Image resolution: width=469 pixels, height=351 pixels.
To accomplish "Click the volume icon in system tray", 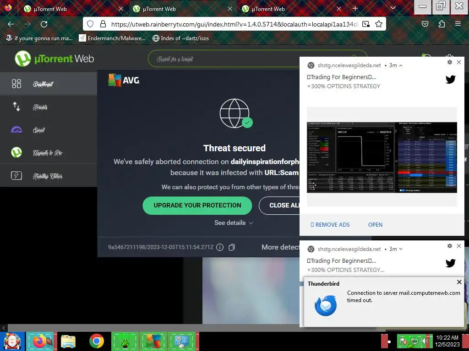I will [425, 340].
